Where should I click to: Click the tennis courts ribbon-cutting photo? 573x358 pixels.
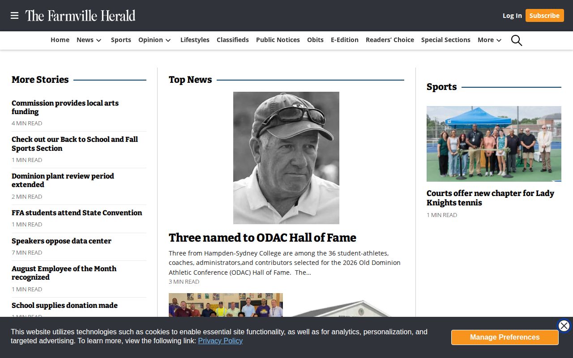point(494,144)
